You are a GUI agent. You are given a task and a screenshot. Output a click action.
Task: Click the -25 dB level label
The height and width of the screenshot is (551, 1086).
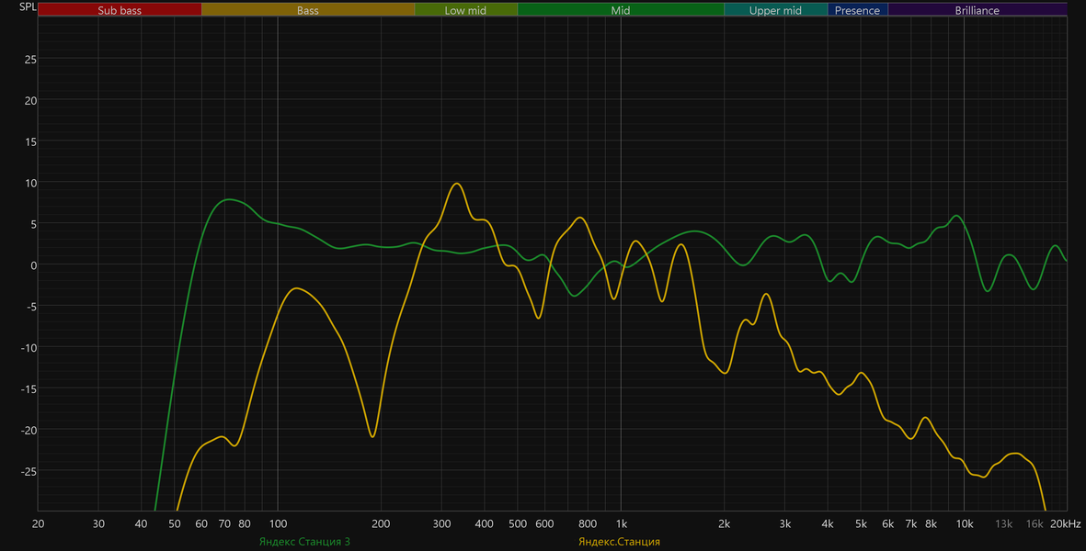pos(28,471)
